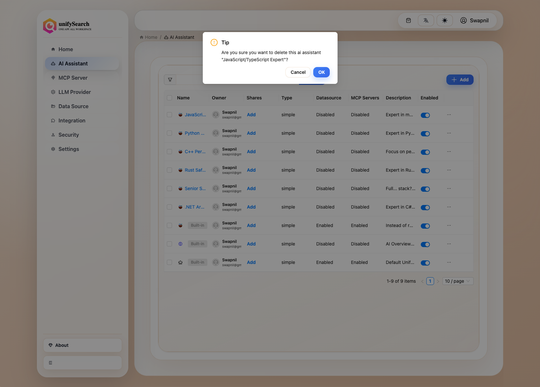The height and width of the screenshot is (387, 540).
Task: Click the filter funnel icon
Action: pyautogui.click(x=170, y=80)
